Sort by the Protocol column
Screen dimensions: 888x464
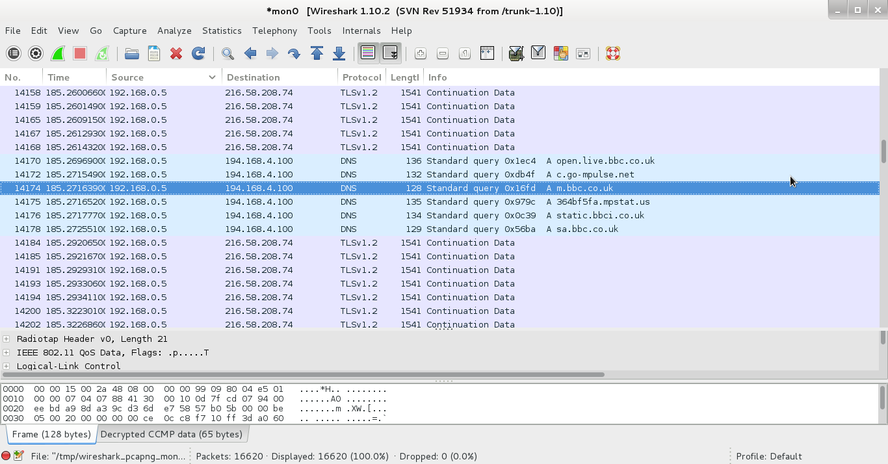click(x=362, y=77)
